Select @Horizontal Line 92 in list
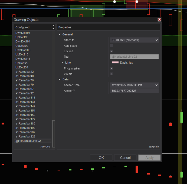 coord(28,141)
